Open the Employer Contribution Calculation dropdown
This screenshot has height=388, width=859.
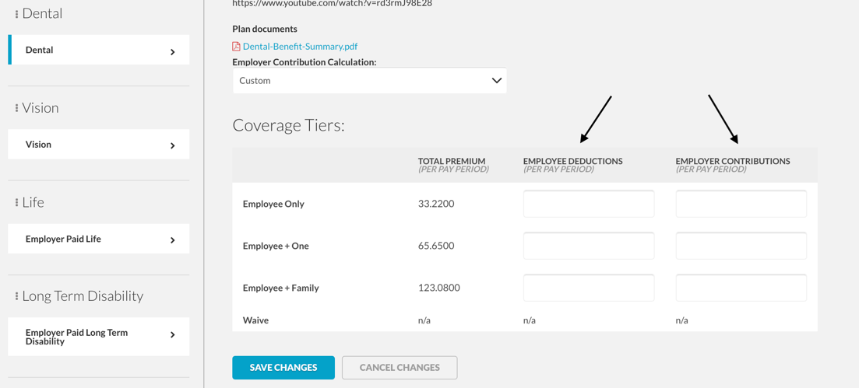click(x=370, y=80)
